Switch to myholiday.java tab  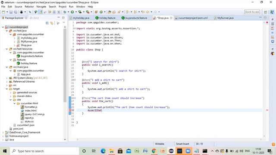coord(79,18)
